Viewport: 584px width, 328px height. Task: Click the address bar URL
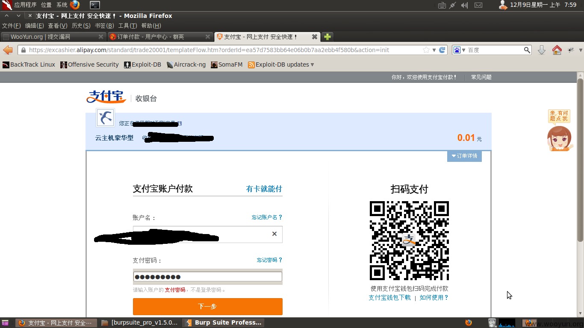click(209, 50)
